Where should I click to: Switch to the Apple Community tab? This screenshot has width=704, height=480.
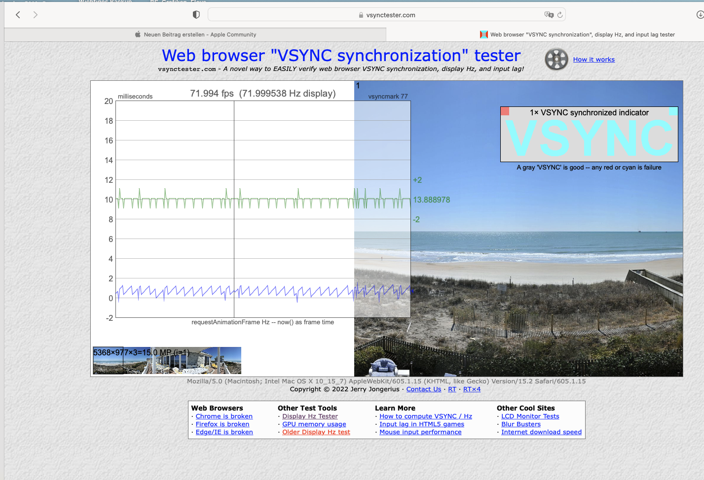pos(195,34)
